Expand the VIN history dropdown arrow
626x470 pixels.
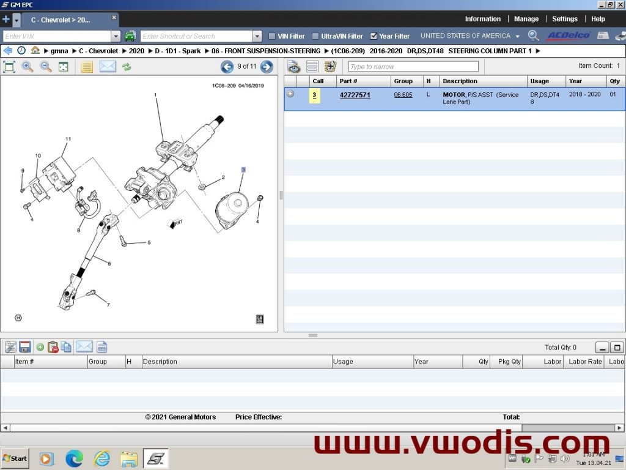116,36
